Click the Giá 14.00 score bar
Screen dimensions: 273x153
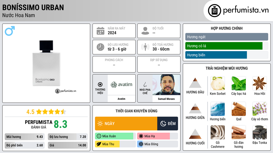point(68,145)
